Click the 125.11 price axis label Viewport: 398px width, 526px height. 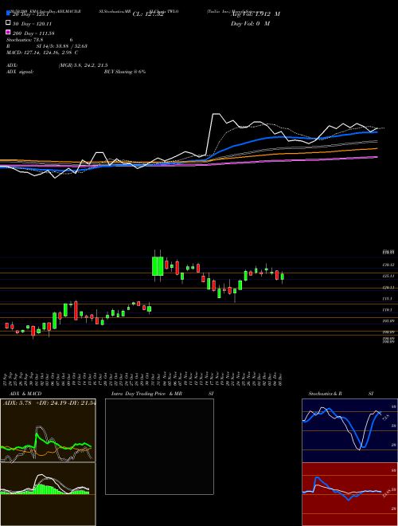click(388, 276)
